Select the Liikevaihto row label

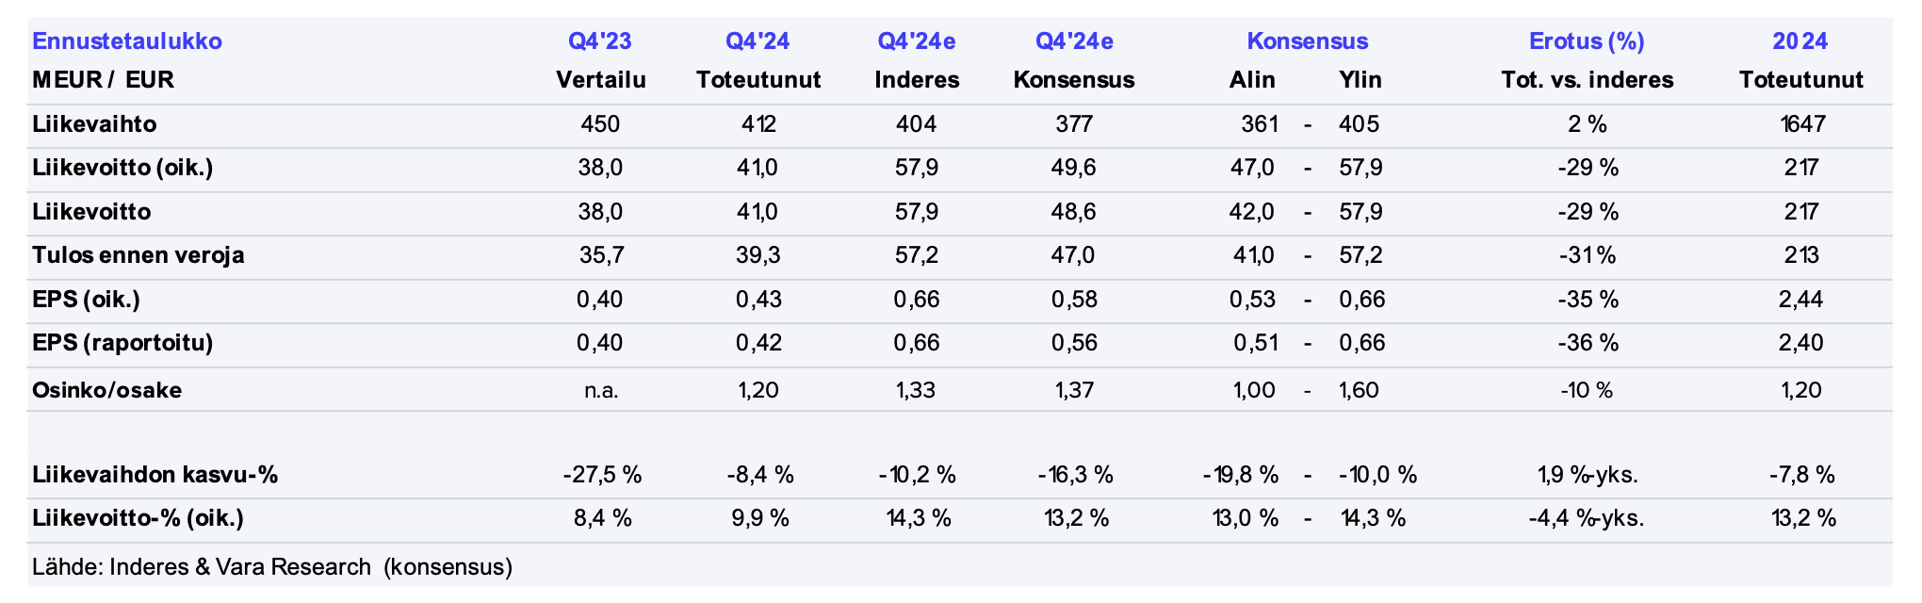click(x=94, y=124)
